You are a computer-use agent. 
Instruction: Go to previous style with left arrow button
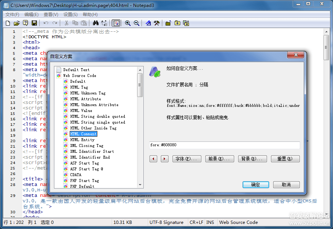[153, 159]
